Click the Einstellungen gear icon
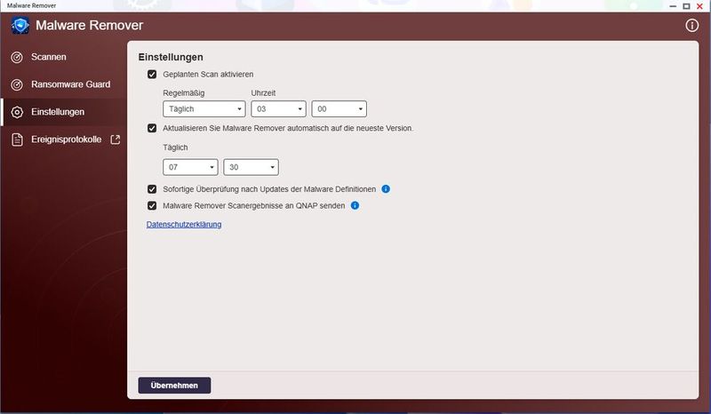 (x=17, y=112)
